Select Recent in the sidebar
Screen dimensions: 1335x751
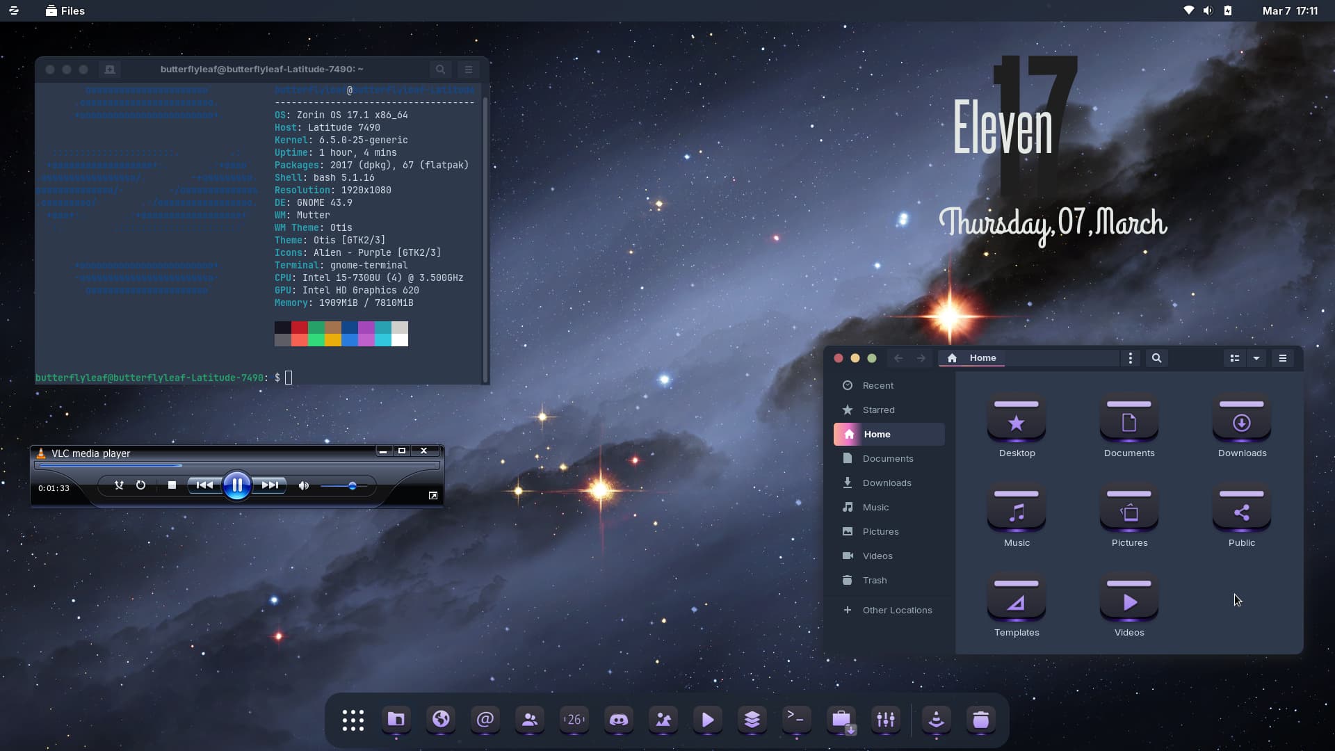coord(889,385)
